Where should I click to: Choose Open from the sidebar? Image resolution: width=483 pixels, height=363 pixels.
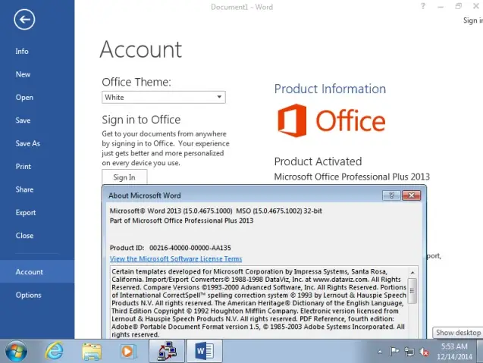[24, 97]
